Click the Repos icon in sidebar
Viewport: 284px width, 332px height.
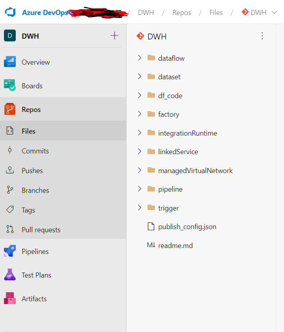tap(10, 109)
